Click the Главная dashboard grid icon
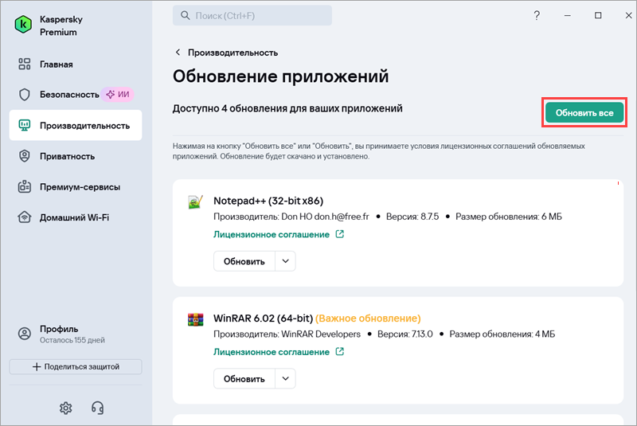The height and width of the screenshot is (426, 637). click(25, 64)
